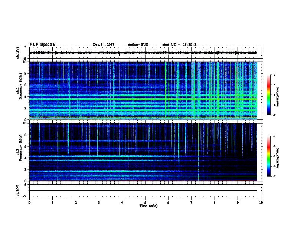This screenshot has height=227, width=294.
Task: Click the ch.1 voltage waveform trace
Action: tap(143, 53)
